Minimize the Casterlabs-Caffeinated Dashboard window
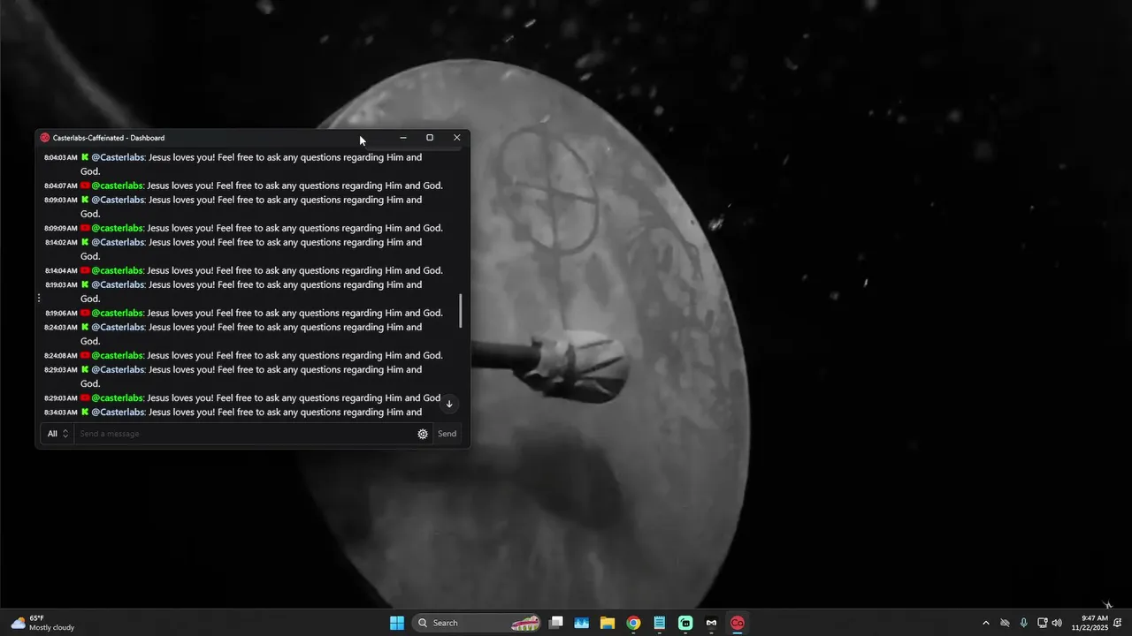1132x636 pixels. click(x=403, y=138)
